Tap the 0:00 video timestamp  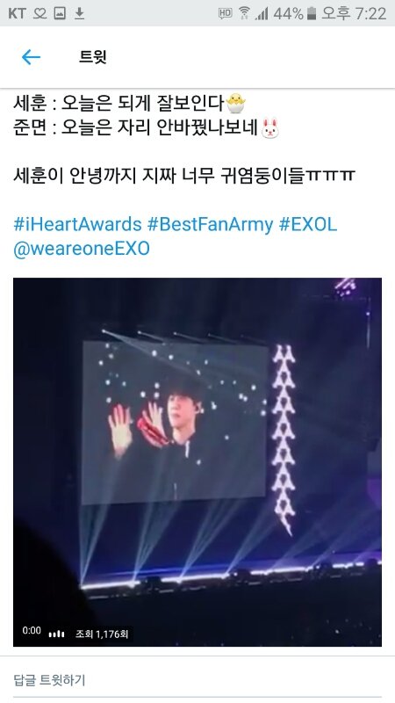pyautogui.click(x=32, y=630)
